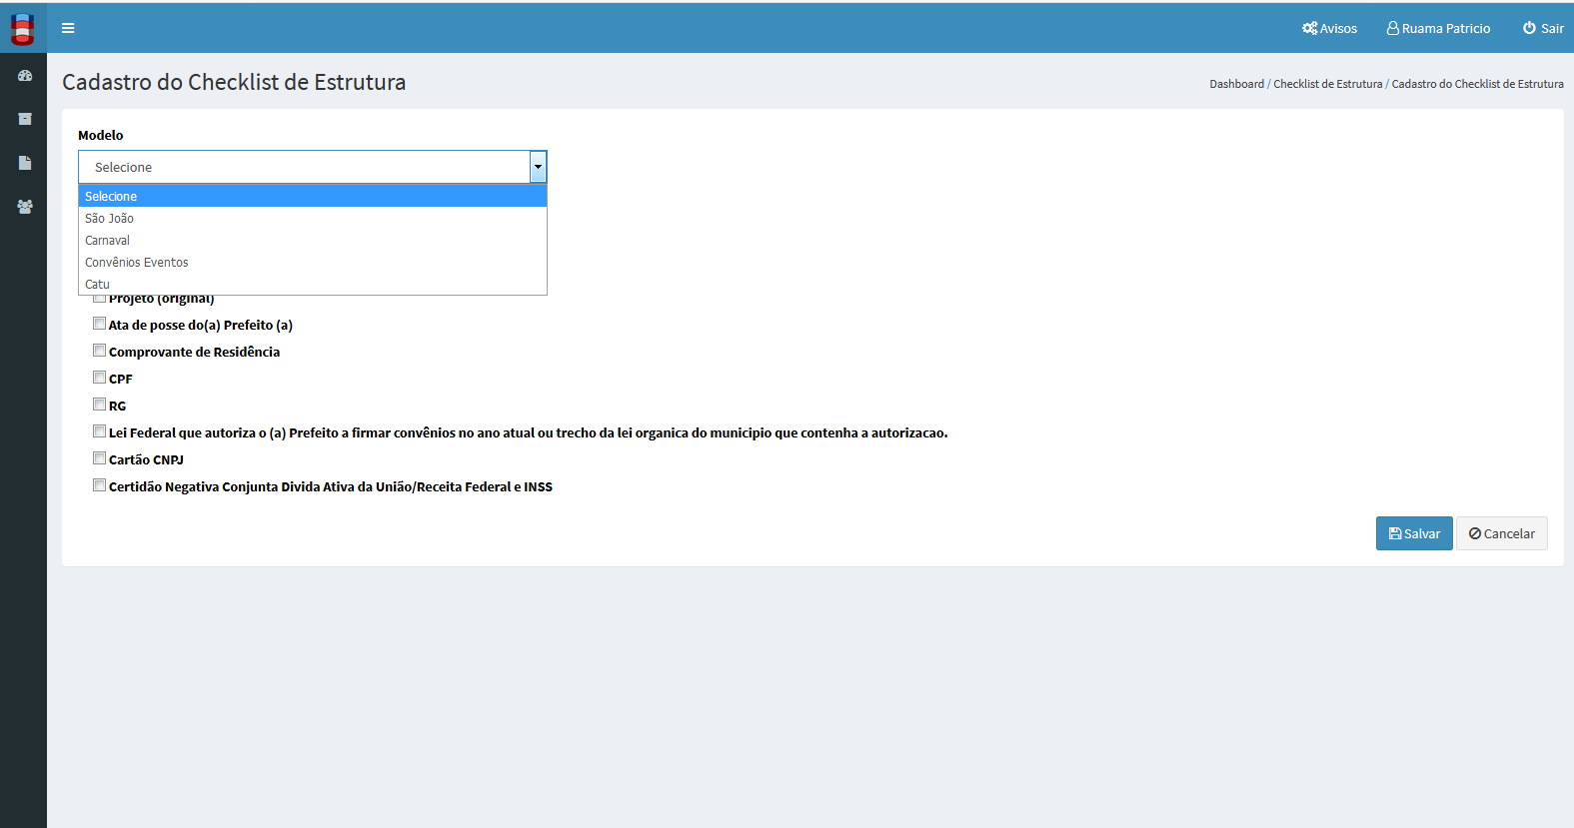
Task: Tick the RG checkbox
Action: [99, 405]
